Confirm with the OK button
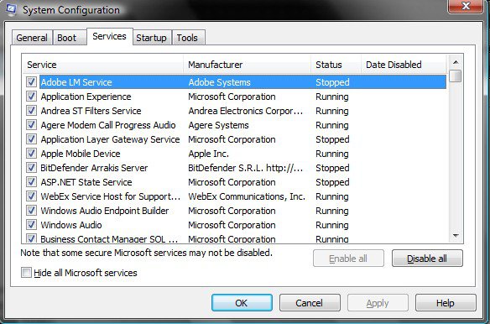This screenshot has width=490, height=324. tap(242, 303)
